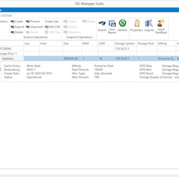Click the Storage Pool column header

coord(147,43)
